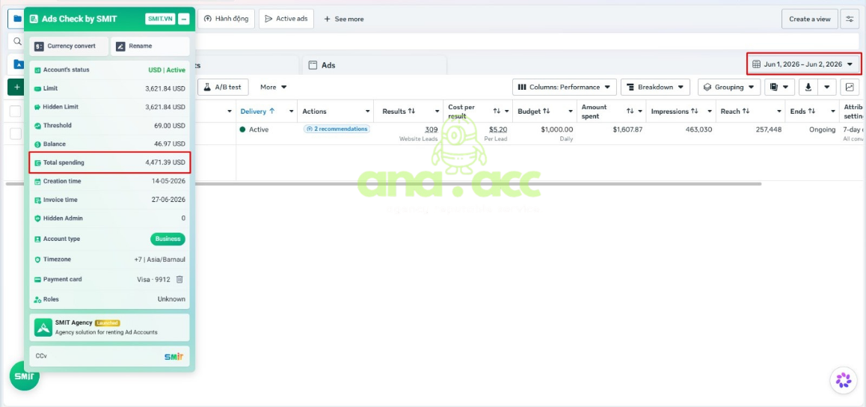The image size is (866, 407).
Task: Tick the select-all header checkbox
Action: click(x=16, y=111)
